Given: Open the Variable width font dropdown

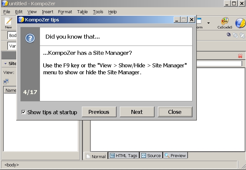Looking at the screenshot, I should coord(12,46).
